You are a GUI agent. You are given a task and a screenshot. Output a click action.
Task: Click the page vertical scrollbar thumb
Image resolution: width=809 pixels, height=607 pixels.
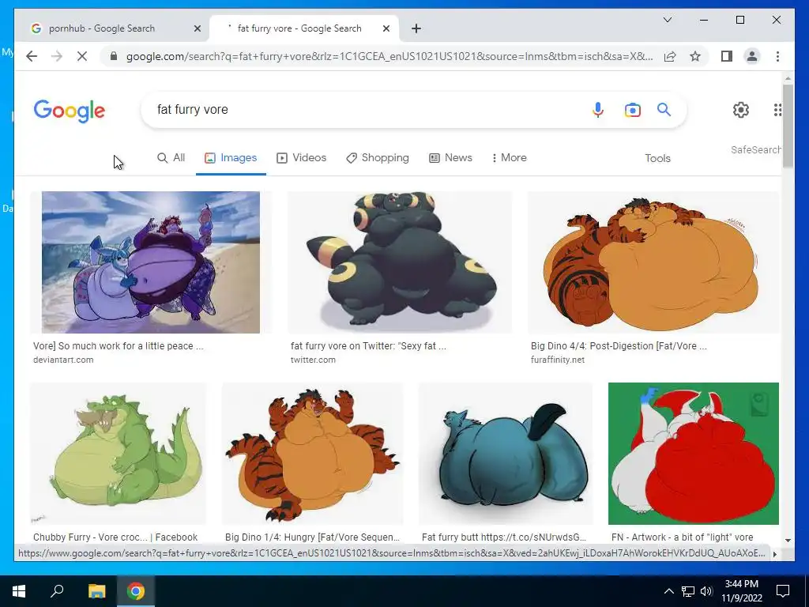point(788,126)
